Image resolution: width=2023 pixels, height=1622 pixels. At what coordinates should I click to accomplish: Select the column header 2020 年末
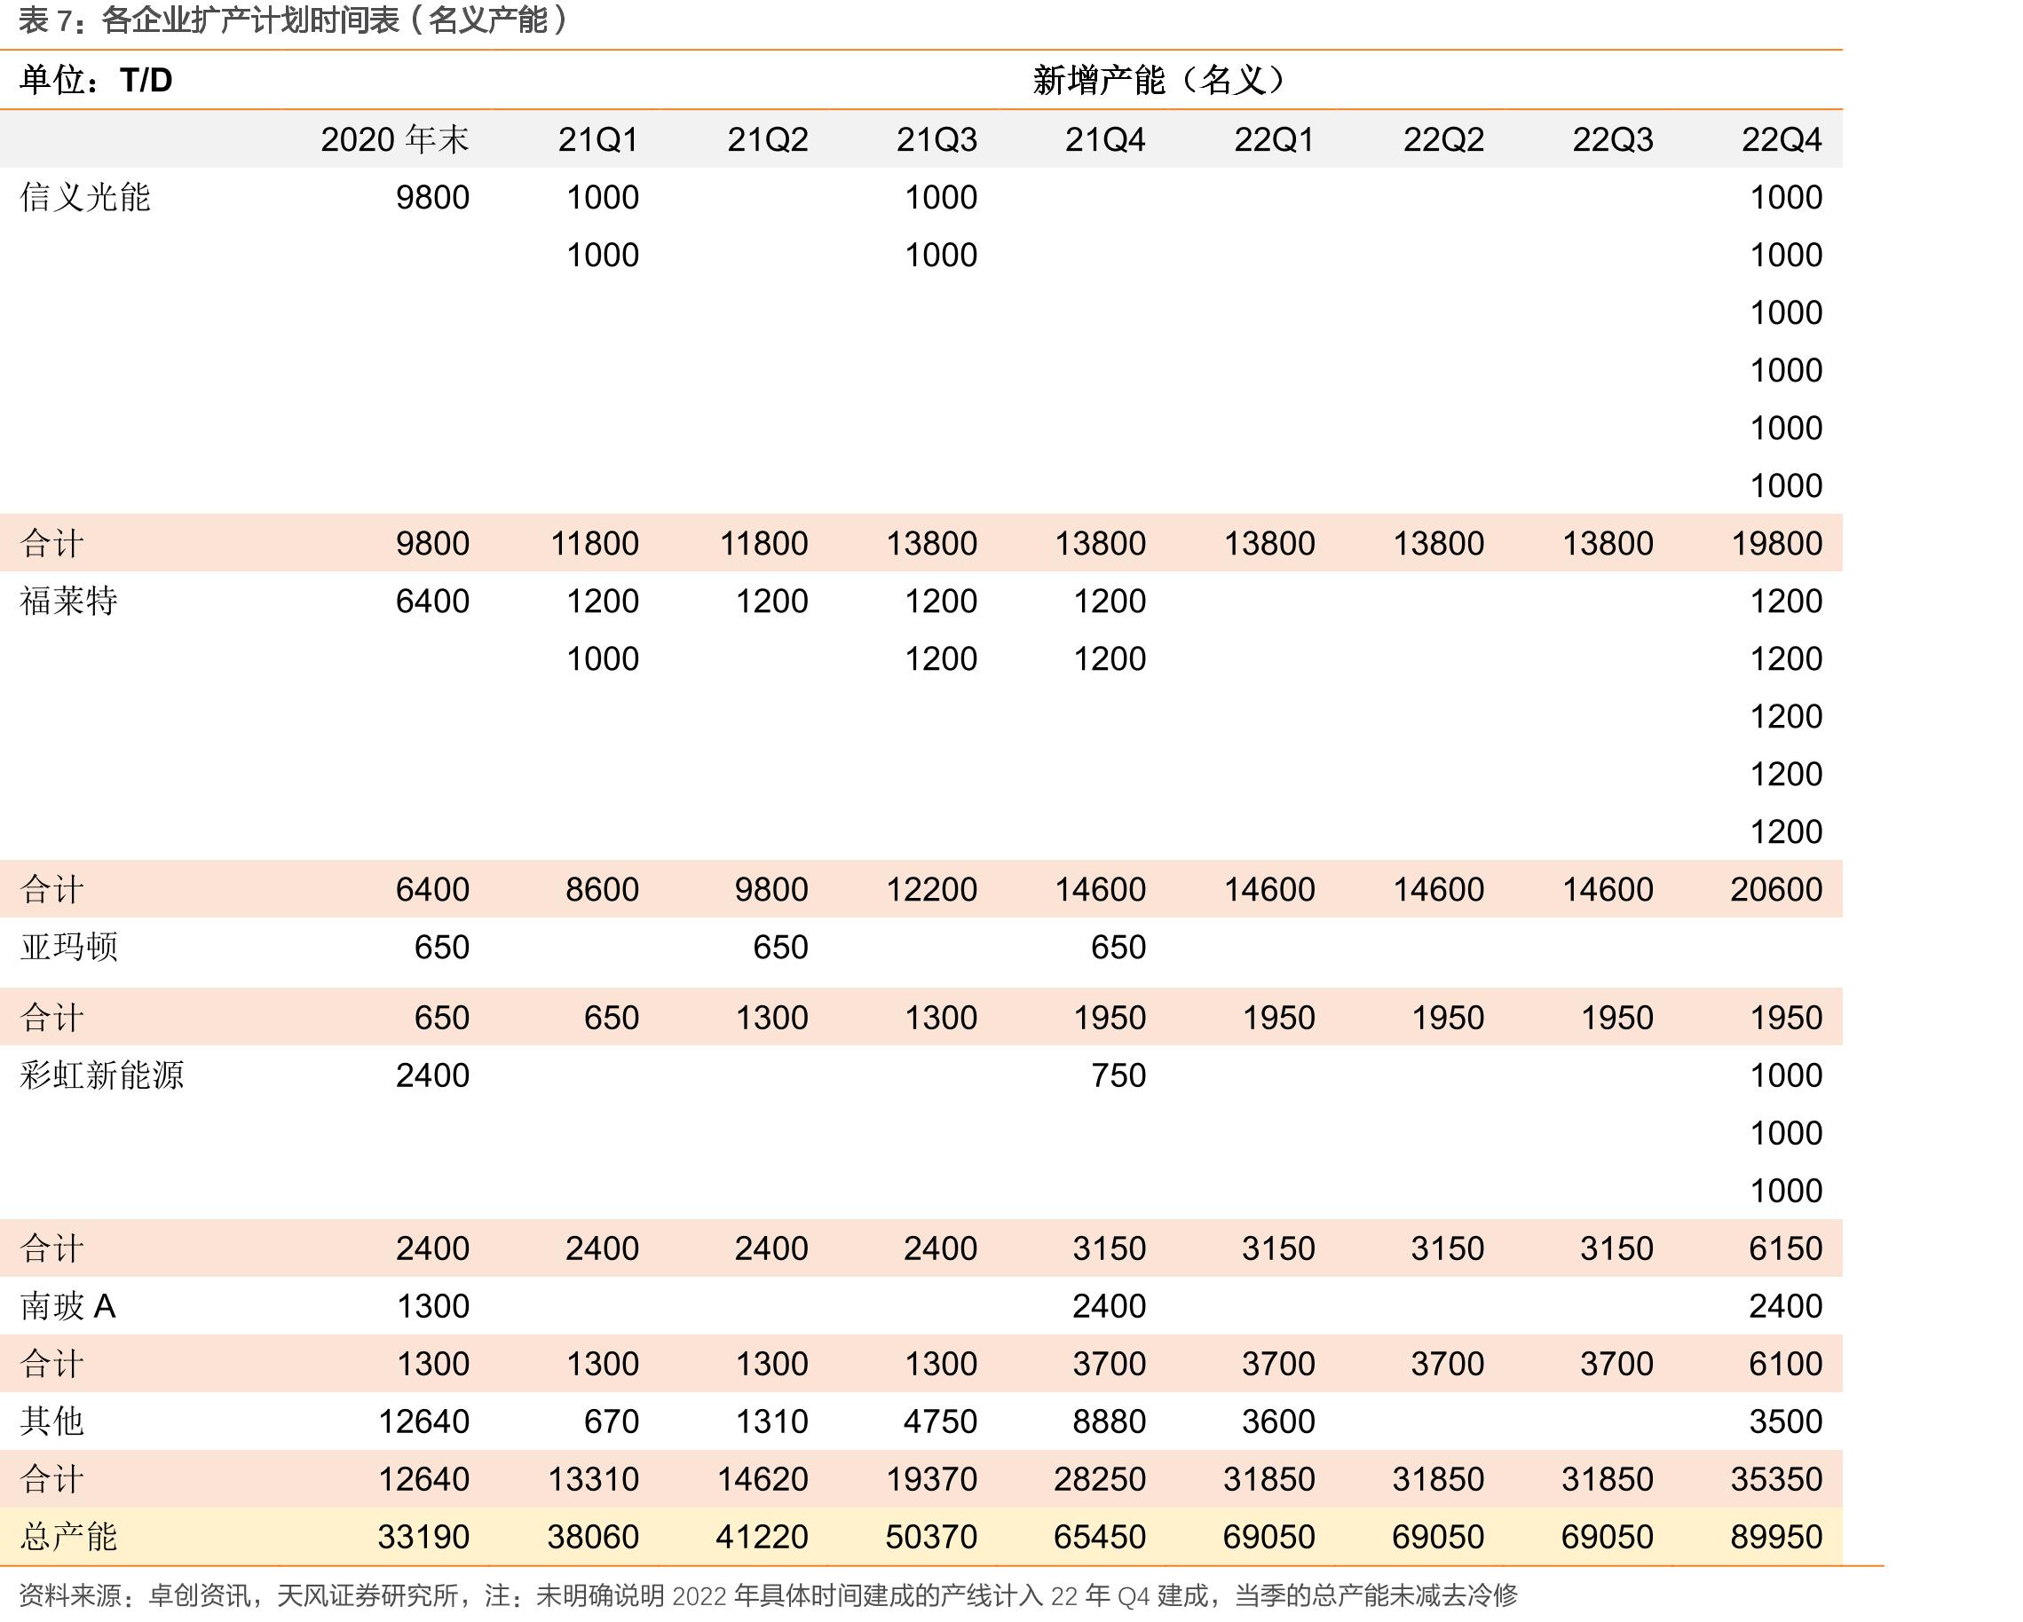pos(394,140)
